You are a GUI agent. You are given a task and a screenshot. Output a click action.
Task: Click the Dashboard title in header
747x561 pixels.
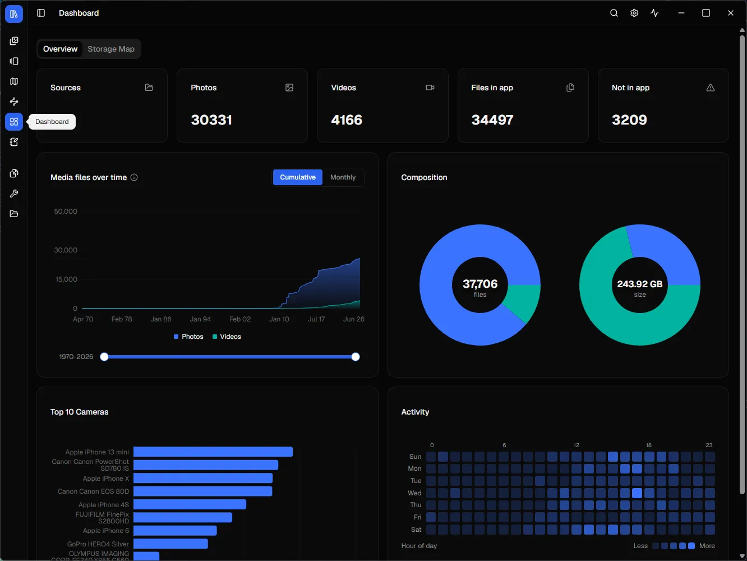[x=79, y=13]
